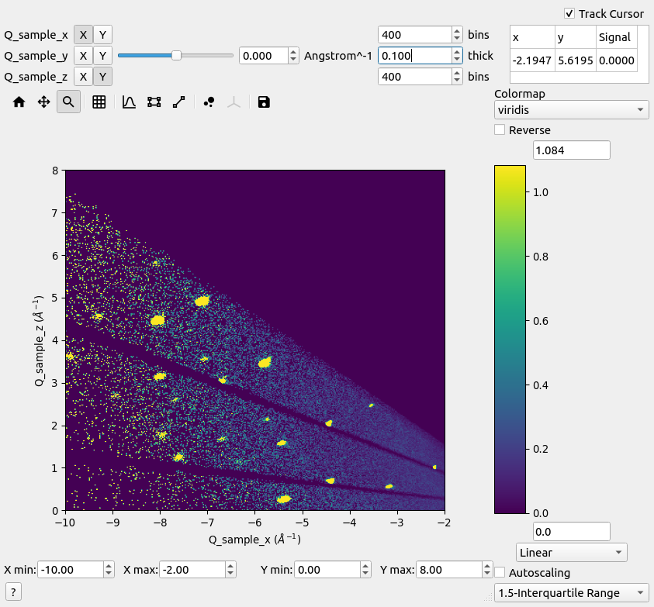Click the Home reset view icon

tap(19, 102)
